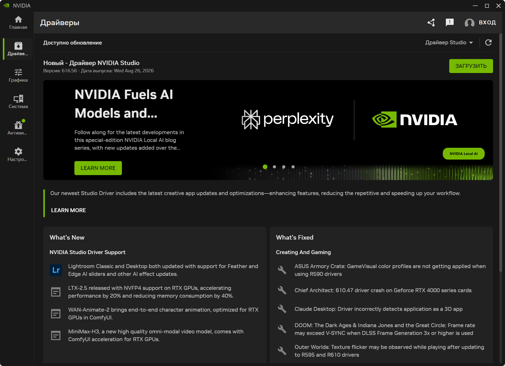Click the Chief Architect driver crash text
Screen dimensions: 505x366
coord(383,290)
